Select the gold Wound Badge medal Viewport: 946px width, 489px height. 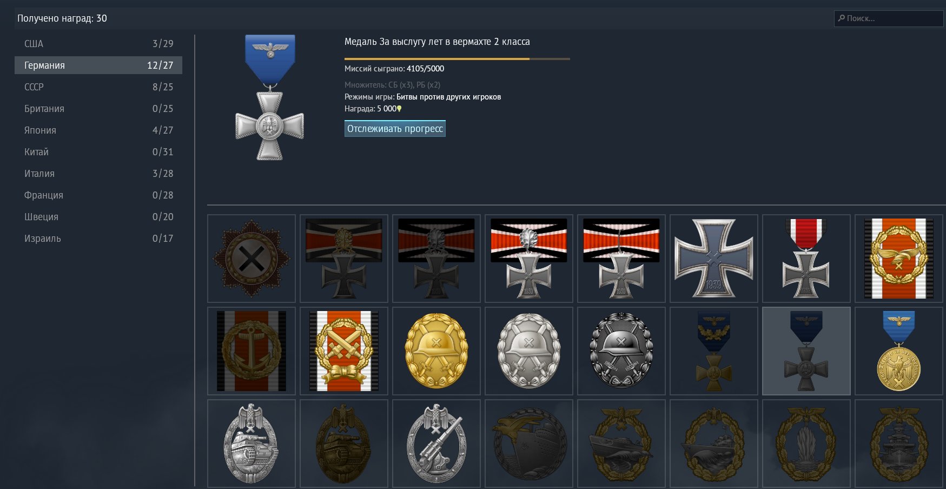pos(436,351)
